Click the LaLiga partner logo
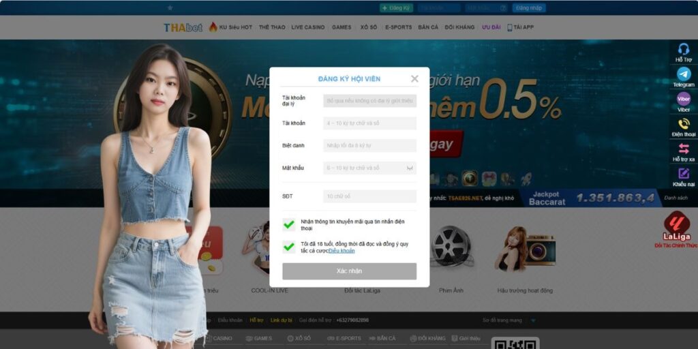Viewport: 698px width, 349px height. tap(676, 224)
